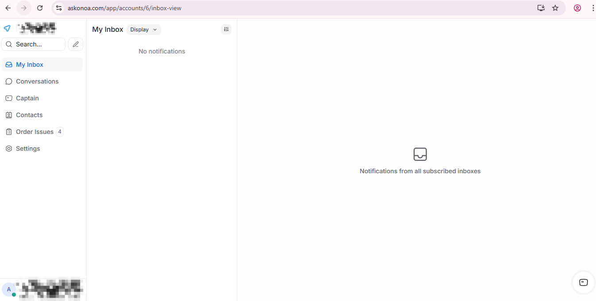
Task: Open the Captain section
Action: [27, 98]
